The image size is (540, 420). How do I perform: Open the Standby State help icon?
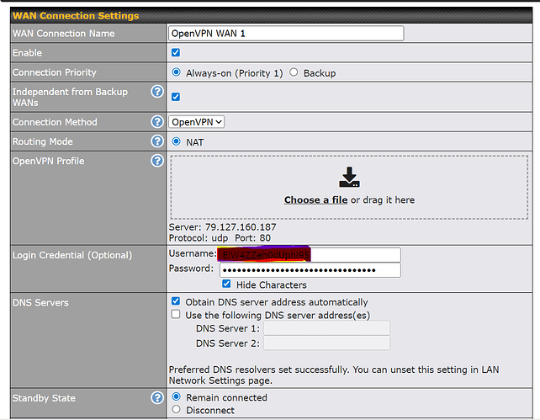pyautogui.click(x=156, y=397)
